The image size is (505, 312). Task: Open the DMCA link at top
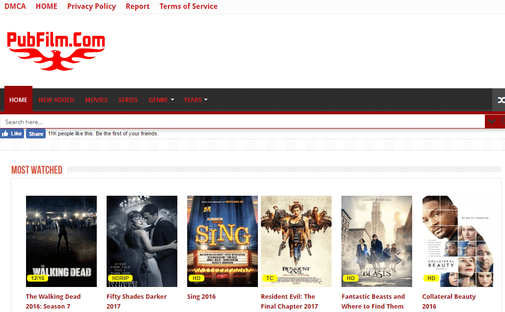point(15,6)
